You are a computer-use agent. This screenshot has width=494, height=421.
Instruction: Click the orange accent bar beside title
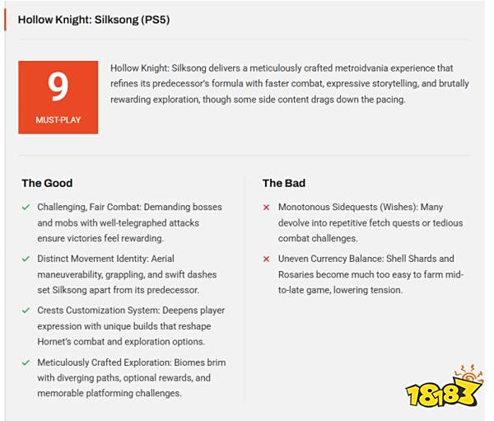[x=5, y=20]
